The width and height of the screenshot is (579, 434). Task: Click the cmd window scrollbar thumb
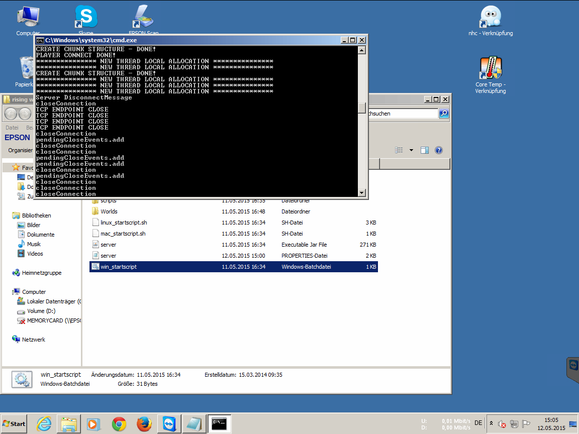pyautogui.click(x=361, y=108)
